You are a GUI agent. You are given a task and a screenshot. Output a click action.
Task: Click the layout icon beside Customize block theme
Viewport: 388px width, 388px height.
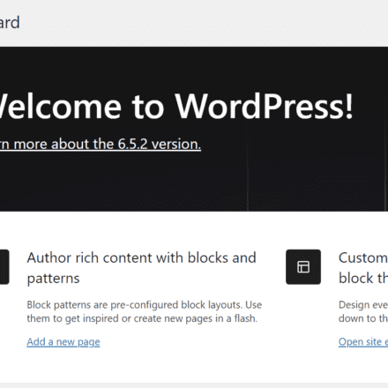pos(303,267)
